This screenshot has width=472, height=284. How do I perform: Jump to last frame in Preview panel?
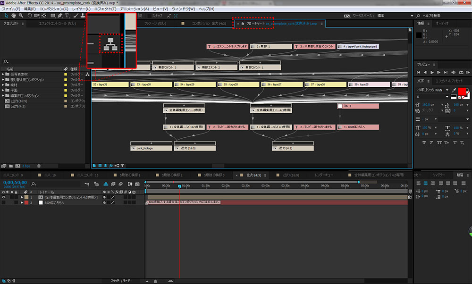(446, 72)
